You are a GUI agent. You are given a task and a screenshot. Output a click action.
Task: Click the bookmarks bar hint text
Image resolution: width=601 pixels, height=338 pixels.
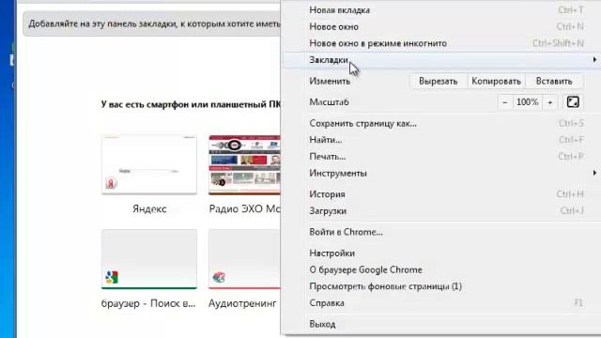154,23
